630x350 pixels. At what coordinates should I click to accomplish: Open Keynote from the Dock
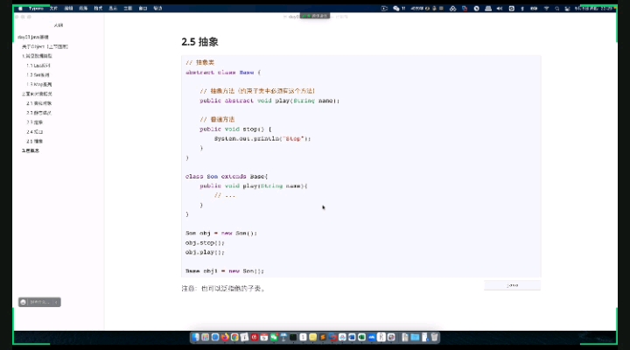(283, 337)
